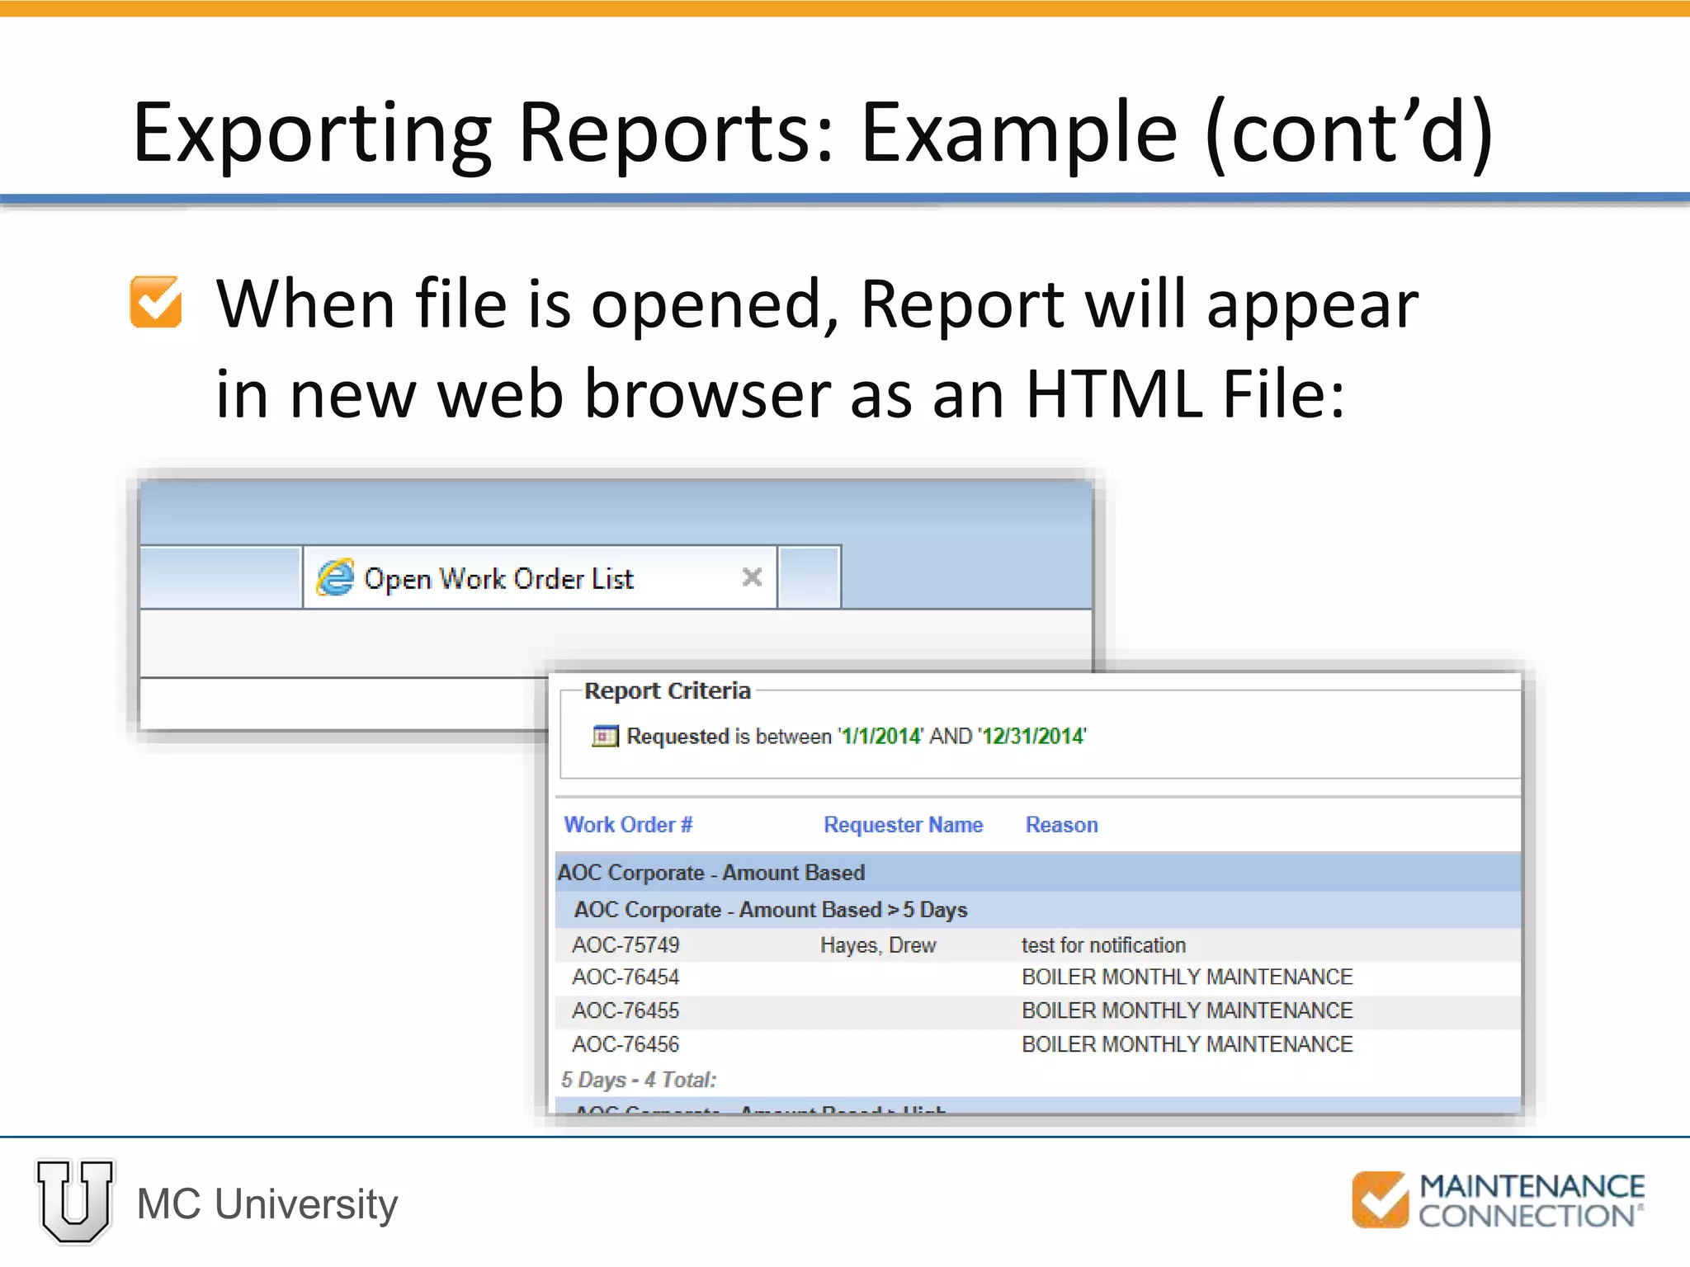Image resolution: width=1690 pixels, height=1267 pixels.
Task: Click the '1/1/2014' start date value
Action: coord(880,736)
